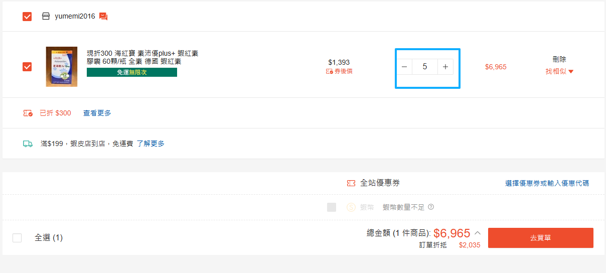Click the quantity input field showing 5
The width and height of the screenshot is (606, 273).
coord(425,67)
